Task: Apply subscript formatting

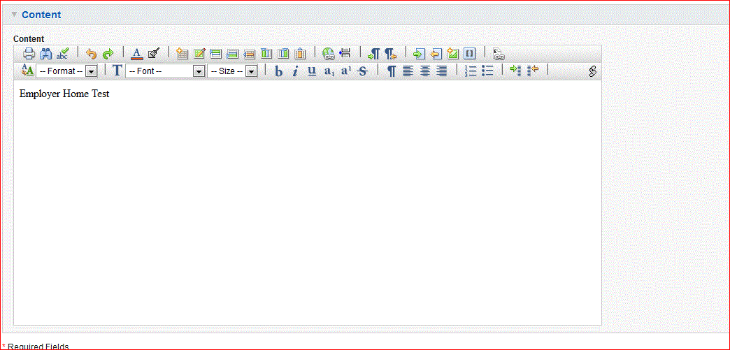Action: tap(329, 71)
